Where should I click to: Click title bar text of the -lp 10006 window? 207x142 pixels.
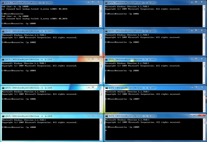coord(29,88)
